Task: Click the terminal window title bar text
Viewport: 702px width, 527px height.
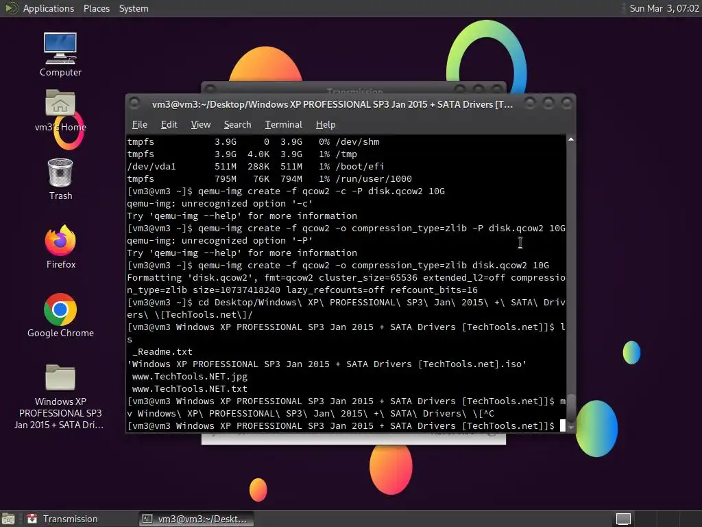Action: 332,104
